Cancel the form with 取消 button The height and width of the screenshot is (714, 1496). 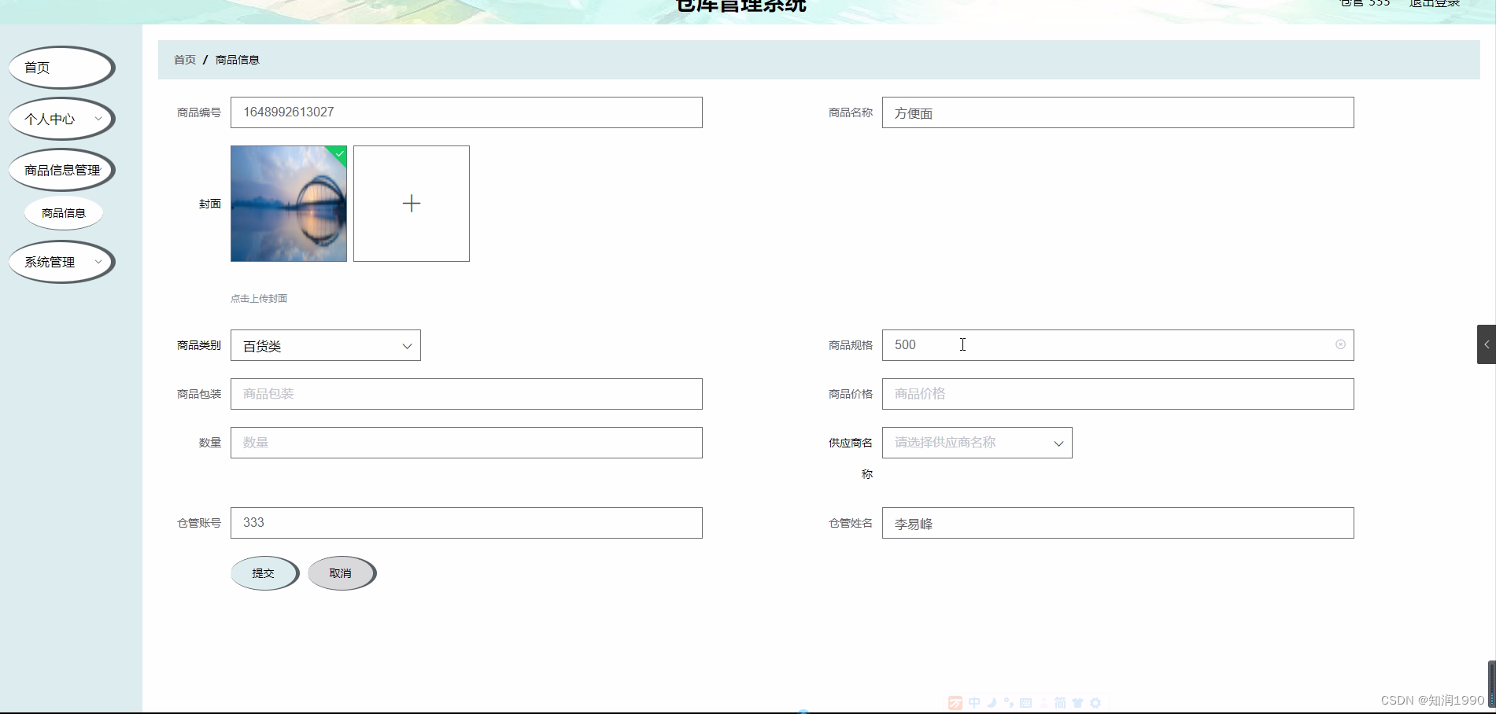[x=342, y=573]
